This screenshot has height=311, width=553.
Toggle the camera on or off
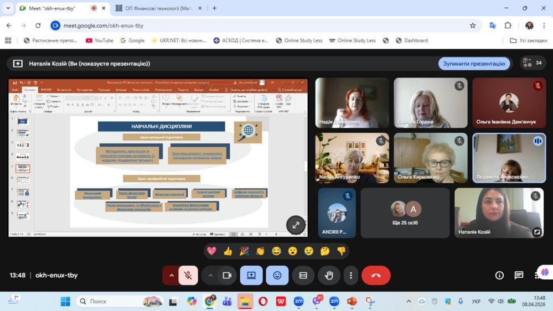[226, 276]
